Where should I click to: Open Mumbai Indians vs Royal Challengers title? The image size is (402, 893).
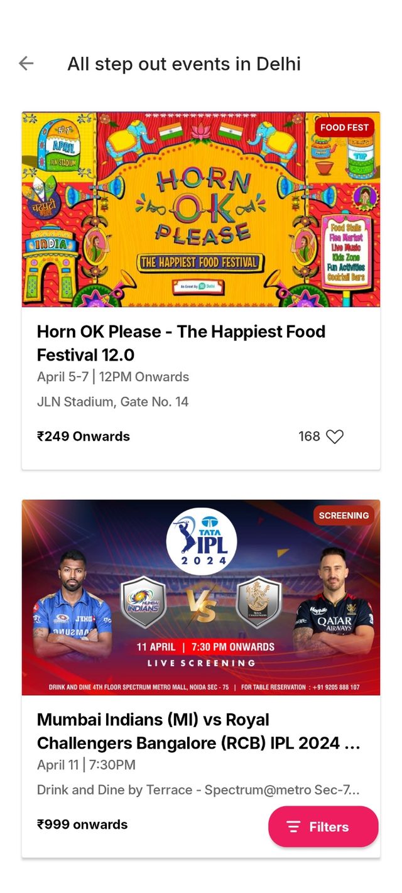[x=198, y=731]
